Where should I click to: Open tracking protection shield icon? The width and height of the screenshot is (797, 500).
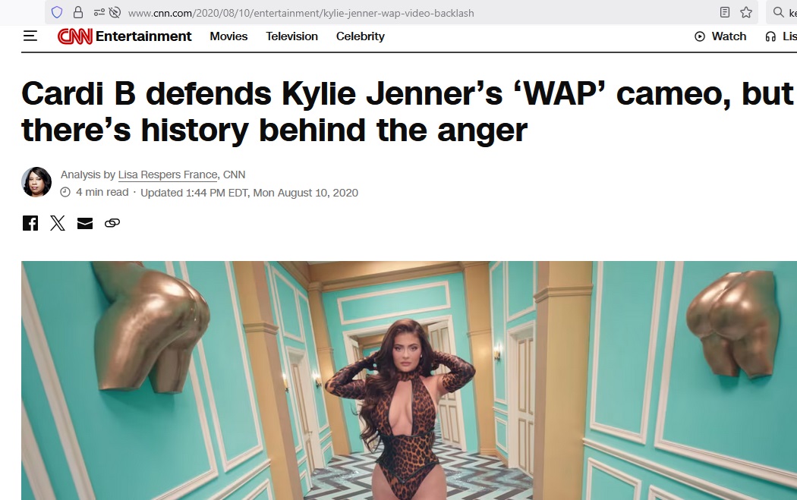57,13
